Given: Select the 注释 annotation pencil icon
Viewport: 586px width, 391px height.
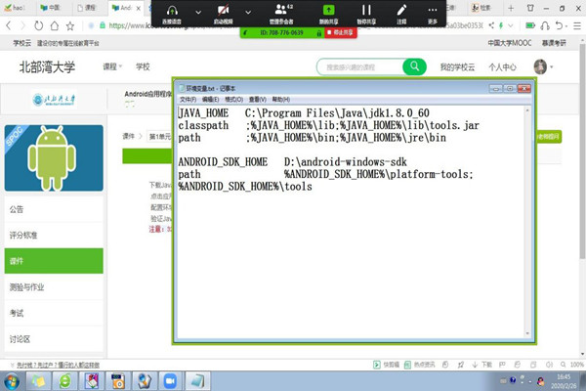Looking at the screenshot, I should click(400, 10).
